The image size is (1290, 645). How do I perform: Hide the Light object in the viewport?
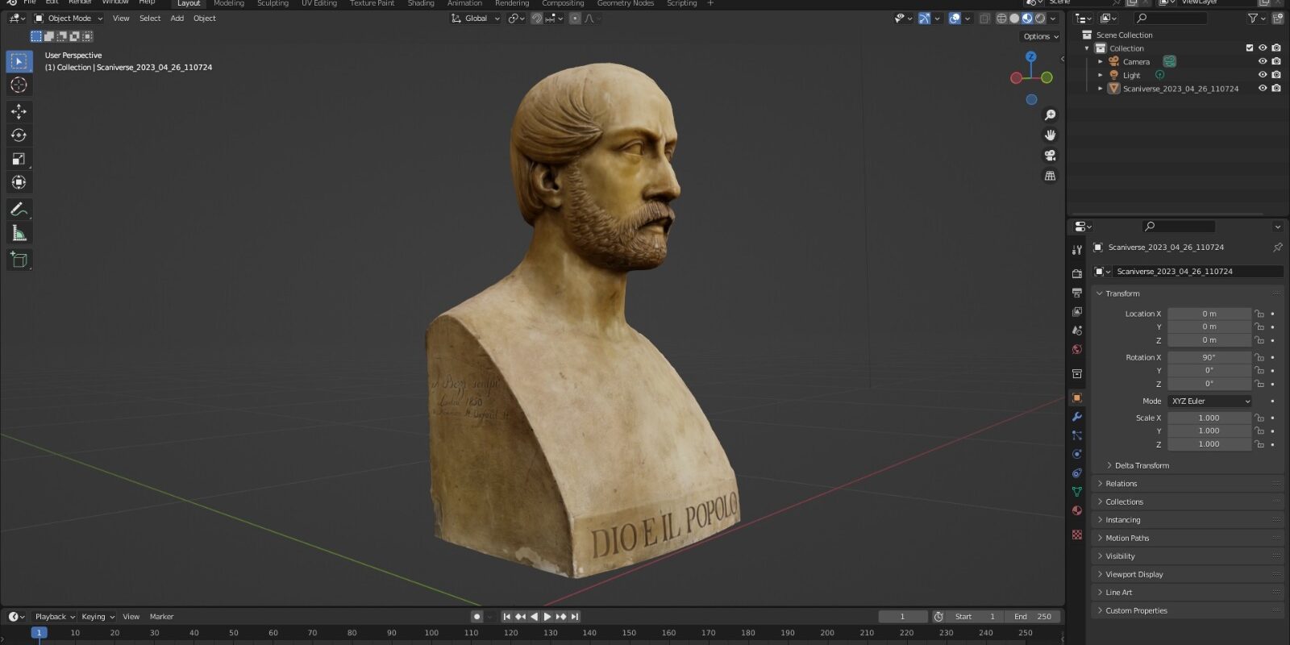(x=1263, y=75)
